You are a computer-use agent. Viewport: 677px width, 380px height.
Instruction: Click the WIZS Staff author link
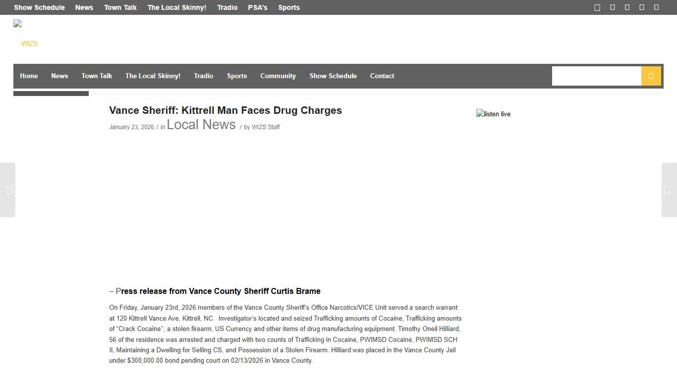[x=266, y=127]
